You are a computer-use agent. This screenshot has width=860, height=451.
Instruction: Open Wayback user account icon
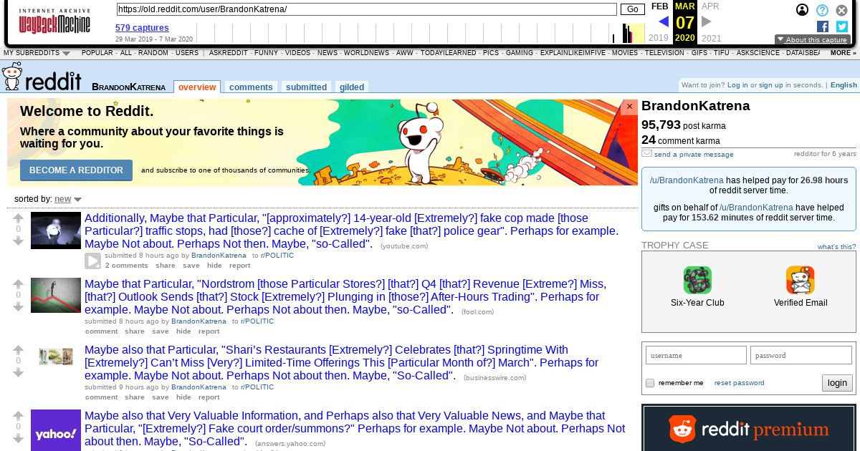[x=803, y=10]
